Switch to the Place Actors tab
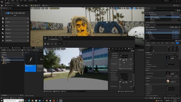This screenshot has width=181, height=102. 5,8
